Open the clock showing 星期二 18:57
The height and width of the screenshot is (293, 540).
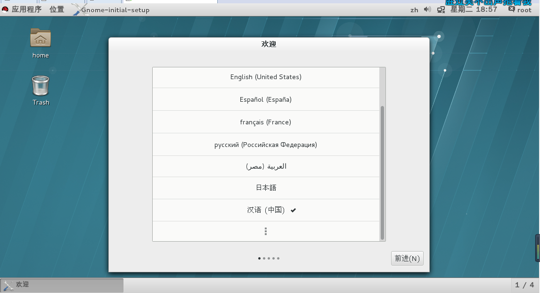(x=474, y=9)
